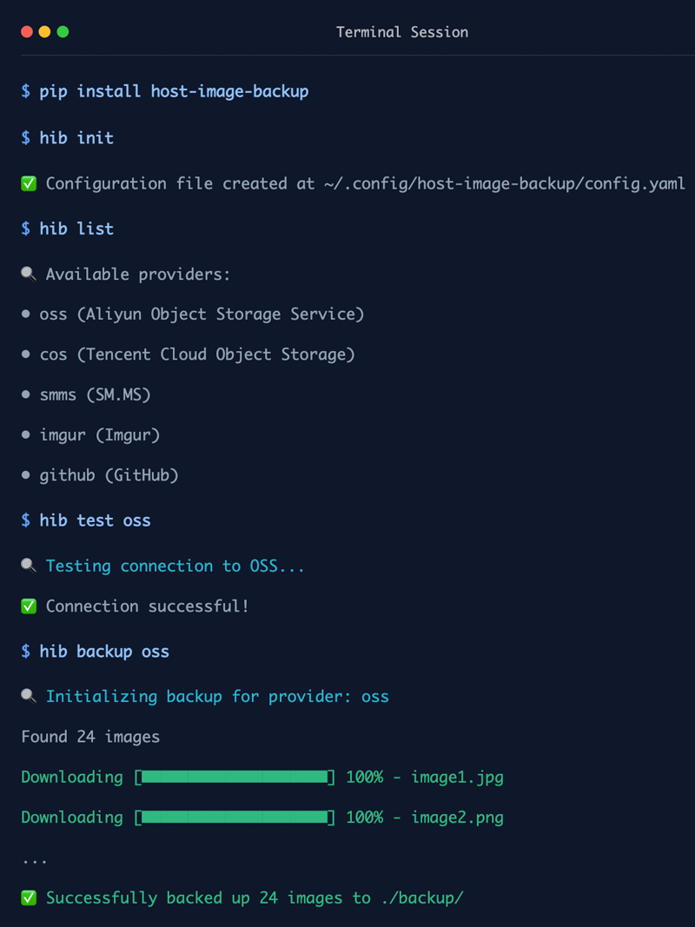Click the Terminal Session window title
This screenshot has width=695, height=927.
click(x=402, y=32)
